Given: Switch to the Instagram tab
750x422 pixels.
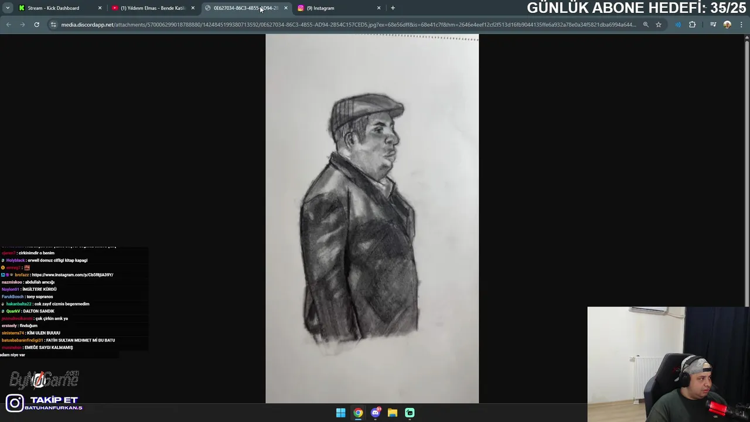Looking at the screenshot, I should [x=338, y=8].
